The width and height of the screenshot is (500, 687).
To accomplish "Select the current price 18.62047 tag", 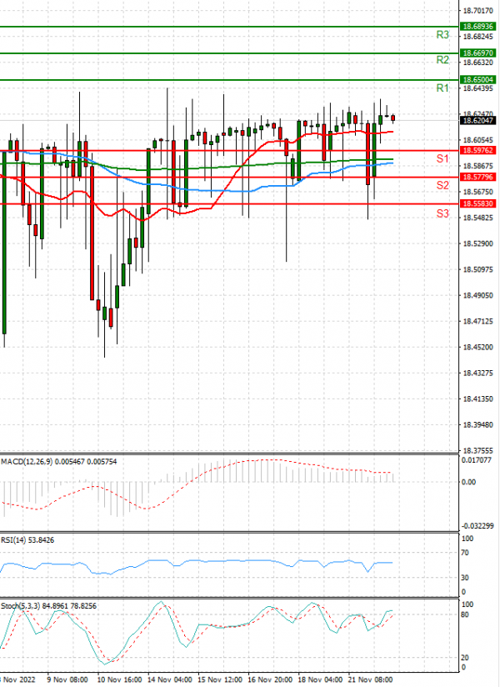I will pyautogui.click(x=477, y=121).
